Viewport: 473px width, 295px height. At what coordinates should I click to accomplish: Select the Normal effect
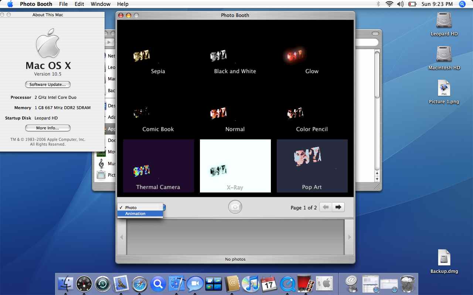pyautogui.click(x=235, y=107)
